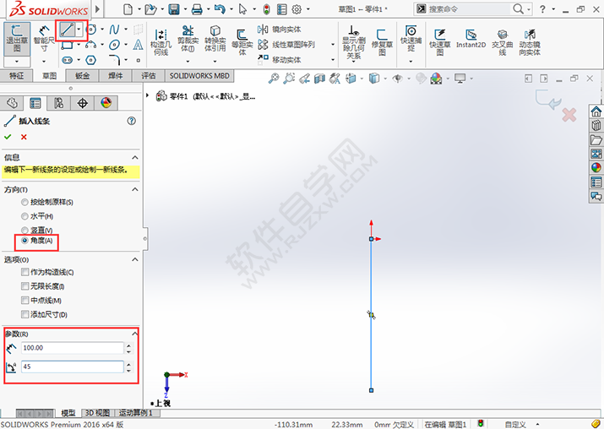Image resolution: width=604 pixels, height=429 pixels.
Task: Select the Smart Dimension (智能尺寸) tool
Action: point(44,39)
